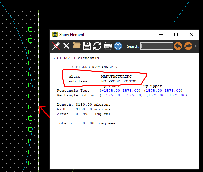Click the 'NO_PROBE_BOTTOM' subclass value
Viewport: 203px width, 172px height.
pos(119,81)
